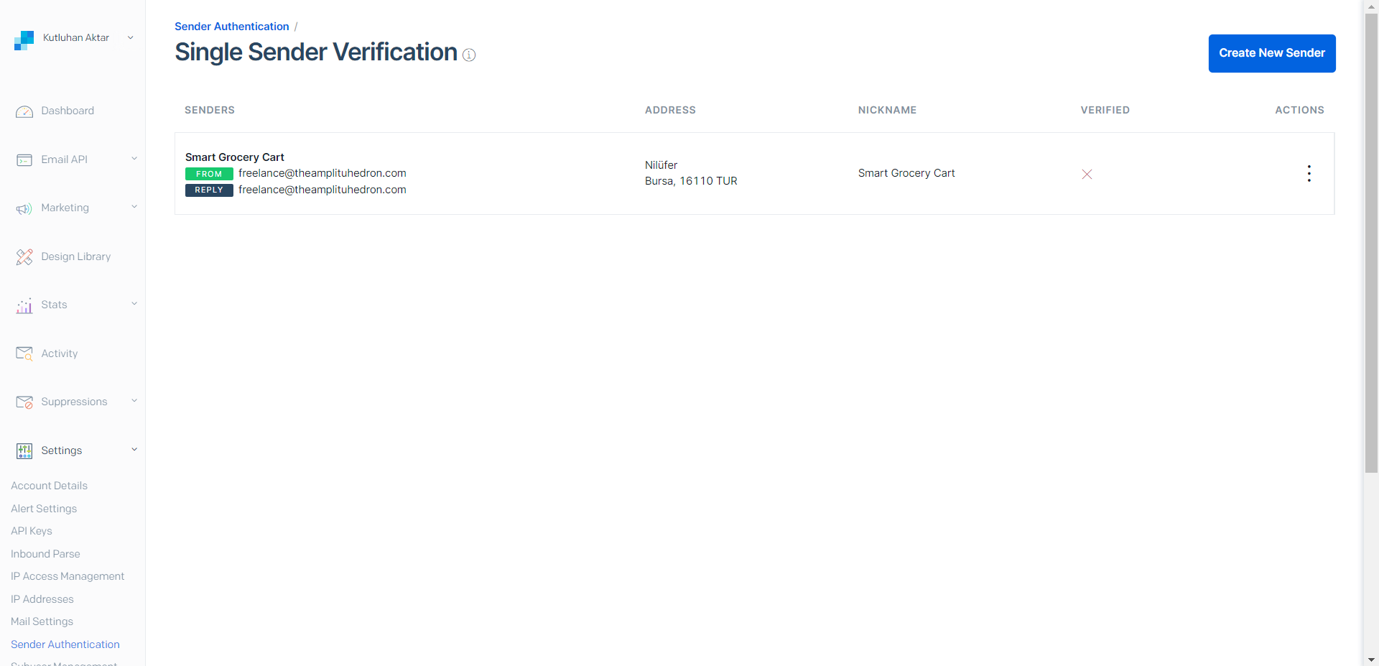This screenshot has width=1379, height=666.
Task: Click the info icon beside page title
Action: tap(469, 55)
